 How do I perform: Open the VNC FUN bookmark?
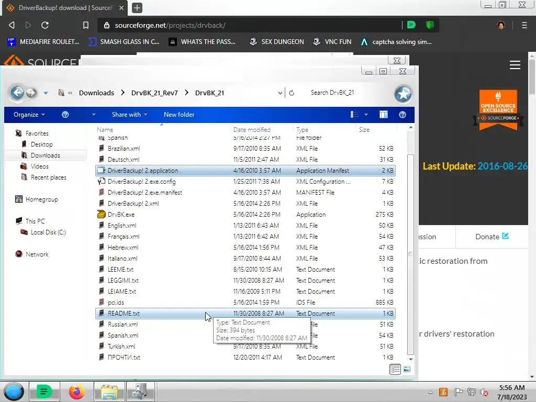(332, 42)
